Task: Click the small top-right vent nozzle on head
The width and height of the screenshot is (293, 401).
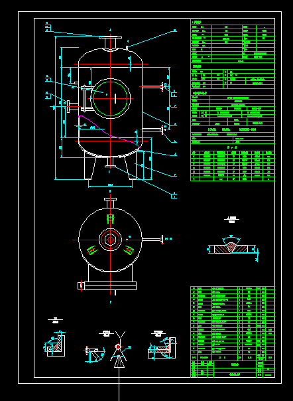Action: point(127,48)
